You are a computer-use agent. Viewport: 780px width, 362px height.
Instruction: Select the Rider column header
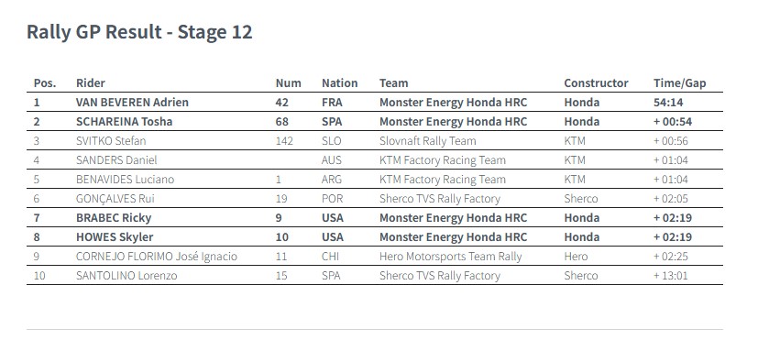[91, 83]
